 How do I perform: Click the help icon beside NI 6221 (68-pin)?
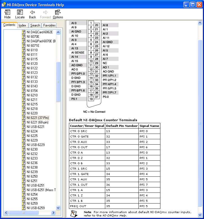tap(24, 122)
